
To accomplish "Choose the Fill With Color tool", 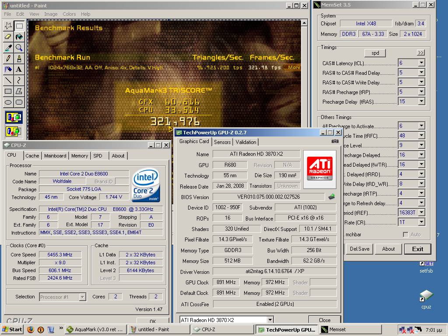I will pos(19,37).
